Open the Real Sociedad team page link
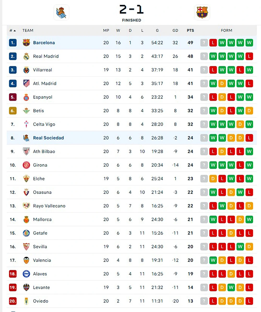Viewport: 261px width, 312px height. tap(49, 138)
